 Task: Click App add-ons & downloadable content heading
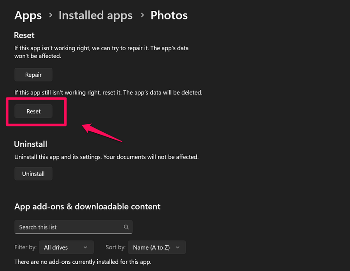87,206
